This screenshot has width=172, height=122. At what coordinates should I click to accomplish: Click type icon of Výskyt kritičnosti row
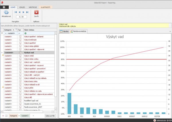pyautogui.click(x=20, y=40)
